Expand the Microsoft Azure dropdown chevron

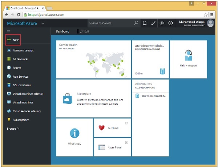43,23
